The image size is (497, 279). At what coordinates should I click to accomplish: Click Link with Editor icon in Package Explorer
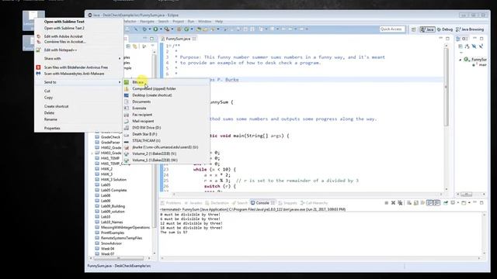[x=135, y=46]
